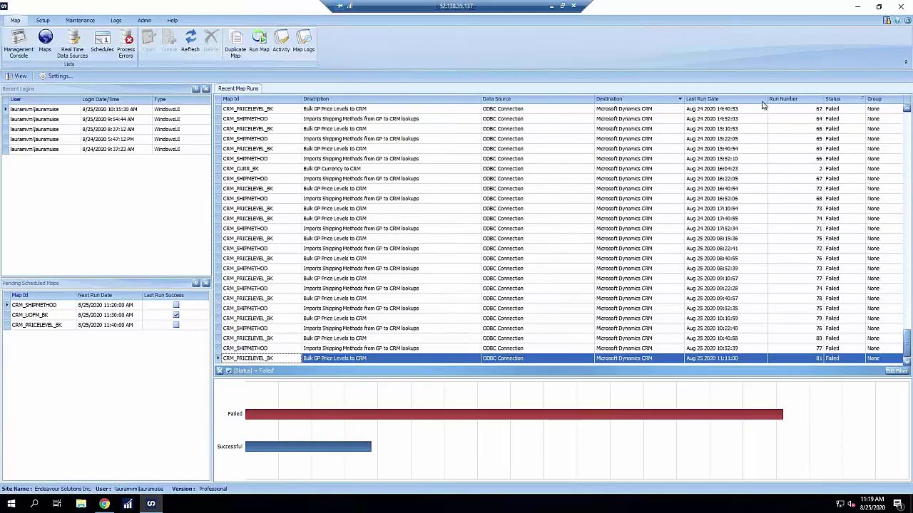The width and height of the screenshot is (913, 513).
Task: Pin the Pending Scheduled Maps panel
Action: coord(195,283)
